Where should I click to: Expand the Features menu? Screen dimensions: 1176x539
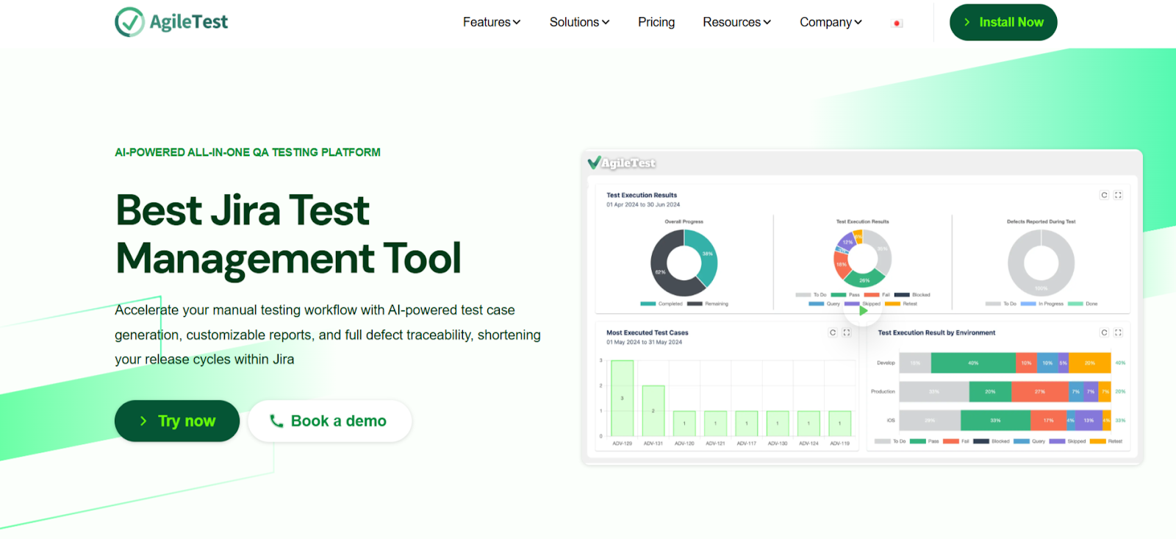point(492,22)
